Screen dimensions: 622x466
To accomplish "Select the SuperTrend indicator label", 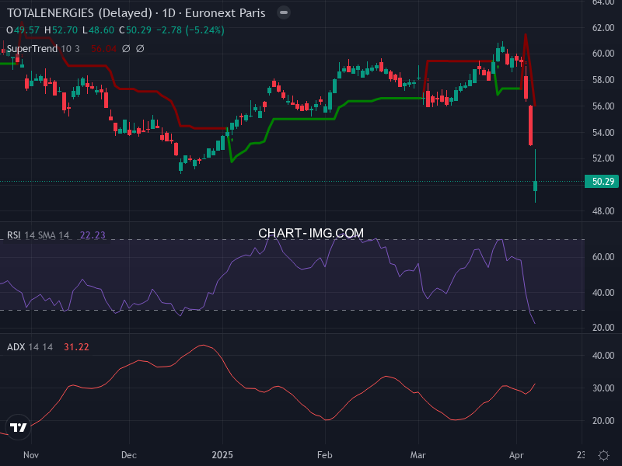I will click(x=32, y=49).
